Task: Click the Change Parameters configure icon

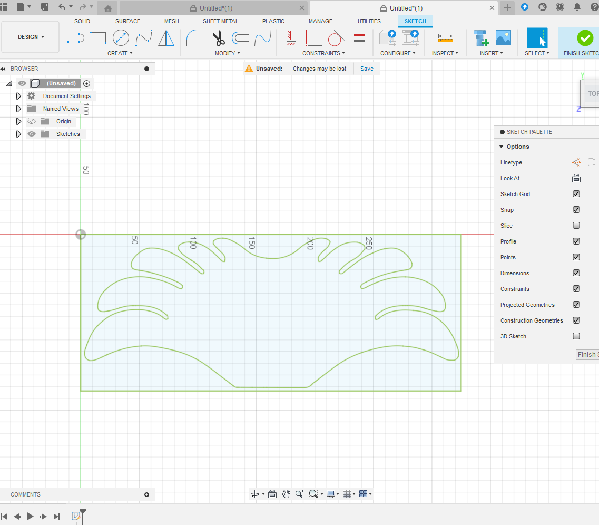Action: [411, 38]
